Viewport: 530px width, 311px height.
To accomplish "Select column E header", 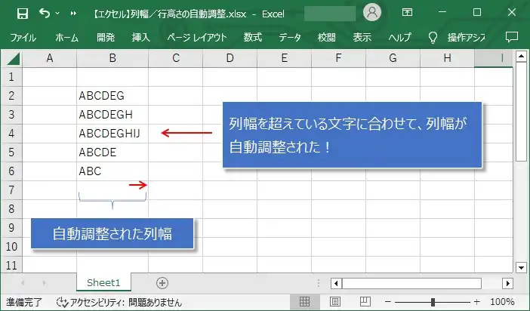I will point(285,58).
